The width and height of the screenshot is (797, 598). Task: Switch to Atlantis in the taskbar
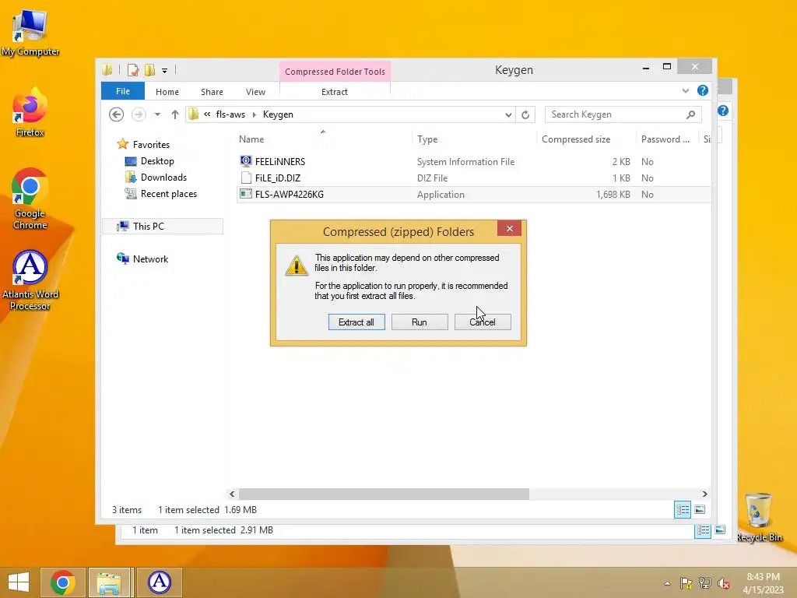point(159,582)
